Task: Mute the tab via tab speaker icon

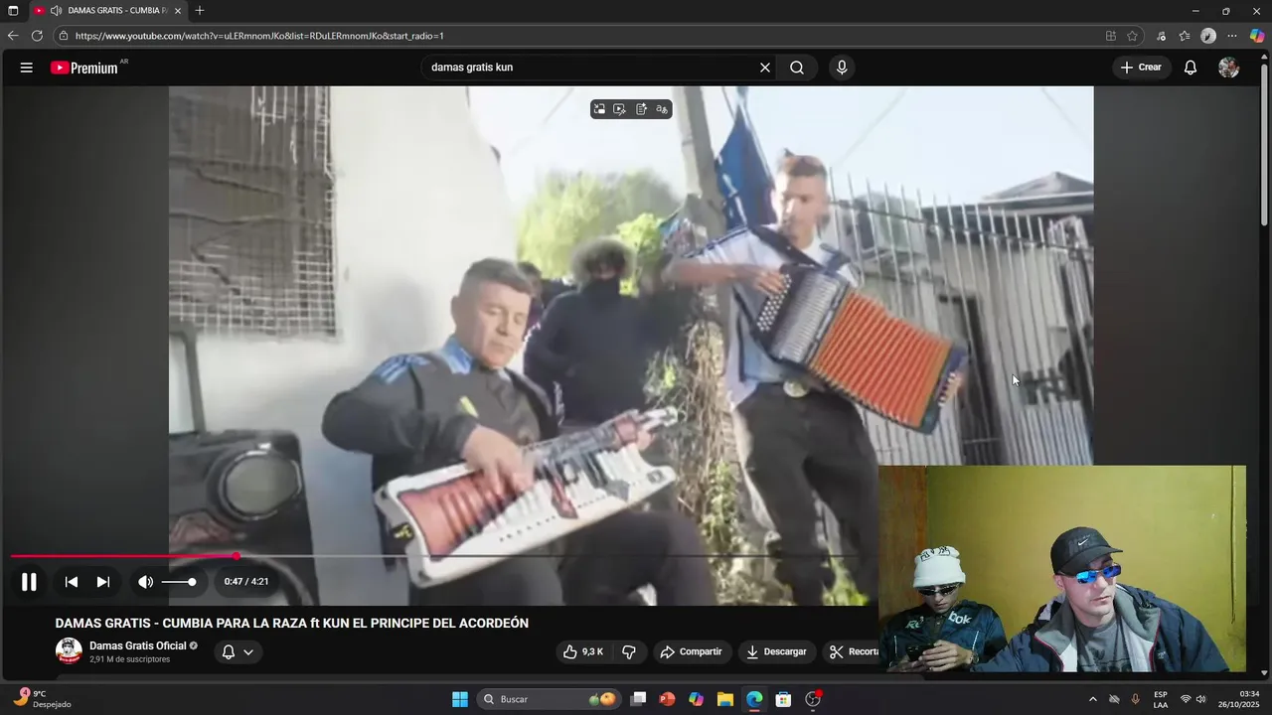Action: (x=56, y=11)
